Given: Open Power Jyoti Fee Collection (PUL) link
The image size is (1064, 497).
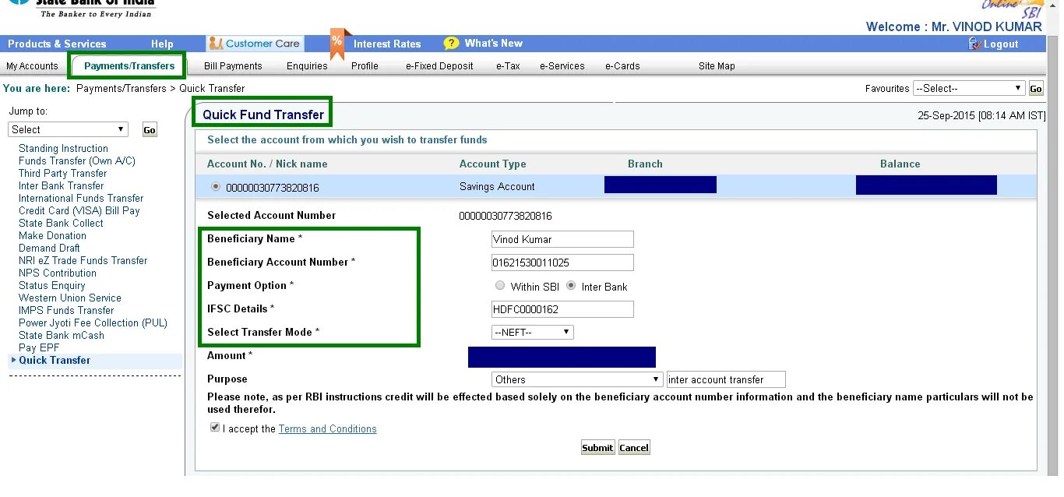Looking at the screenshot, I should tap(93, 323).
